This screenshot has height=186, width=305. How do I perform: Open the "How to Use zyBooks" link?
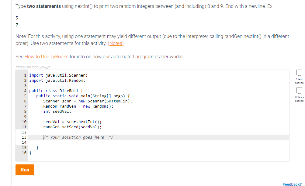46,57
